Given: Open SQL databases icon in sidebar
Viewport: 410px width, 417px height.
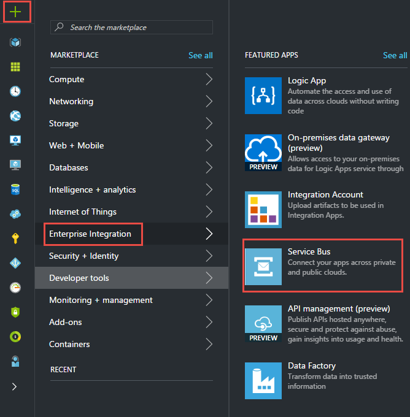Looking at the screenshot, I should pos(15,189).
